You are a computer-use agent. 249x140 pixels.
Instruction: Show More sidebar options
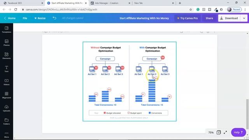point(7,135)
